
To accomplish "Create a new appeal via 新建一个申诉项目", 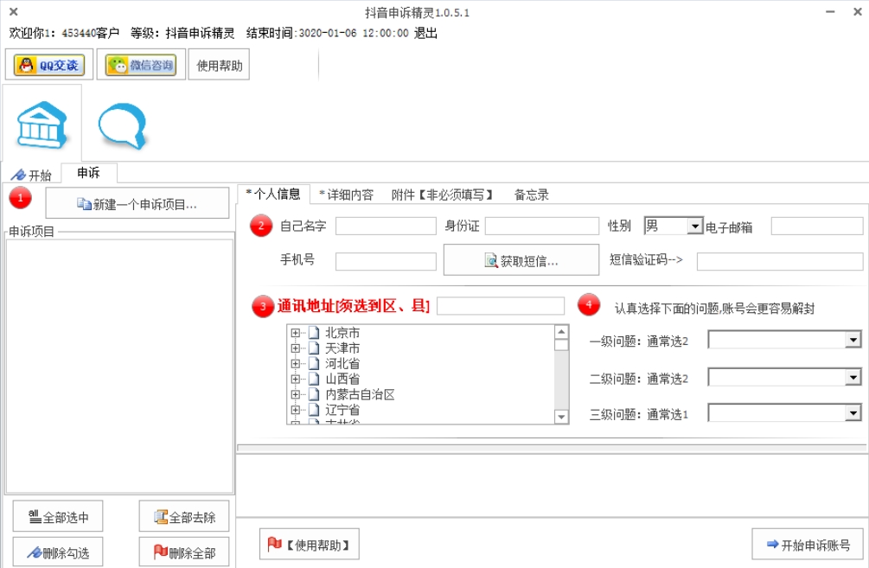I will coord(136,201).
